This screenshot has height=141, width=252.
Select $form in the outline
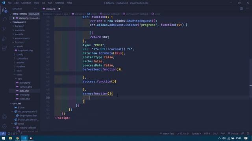click(21, 107)
